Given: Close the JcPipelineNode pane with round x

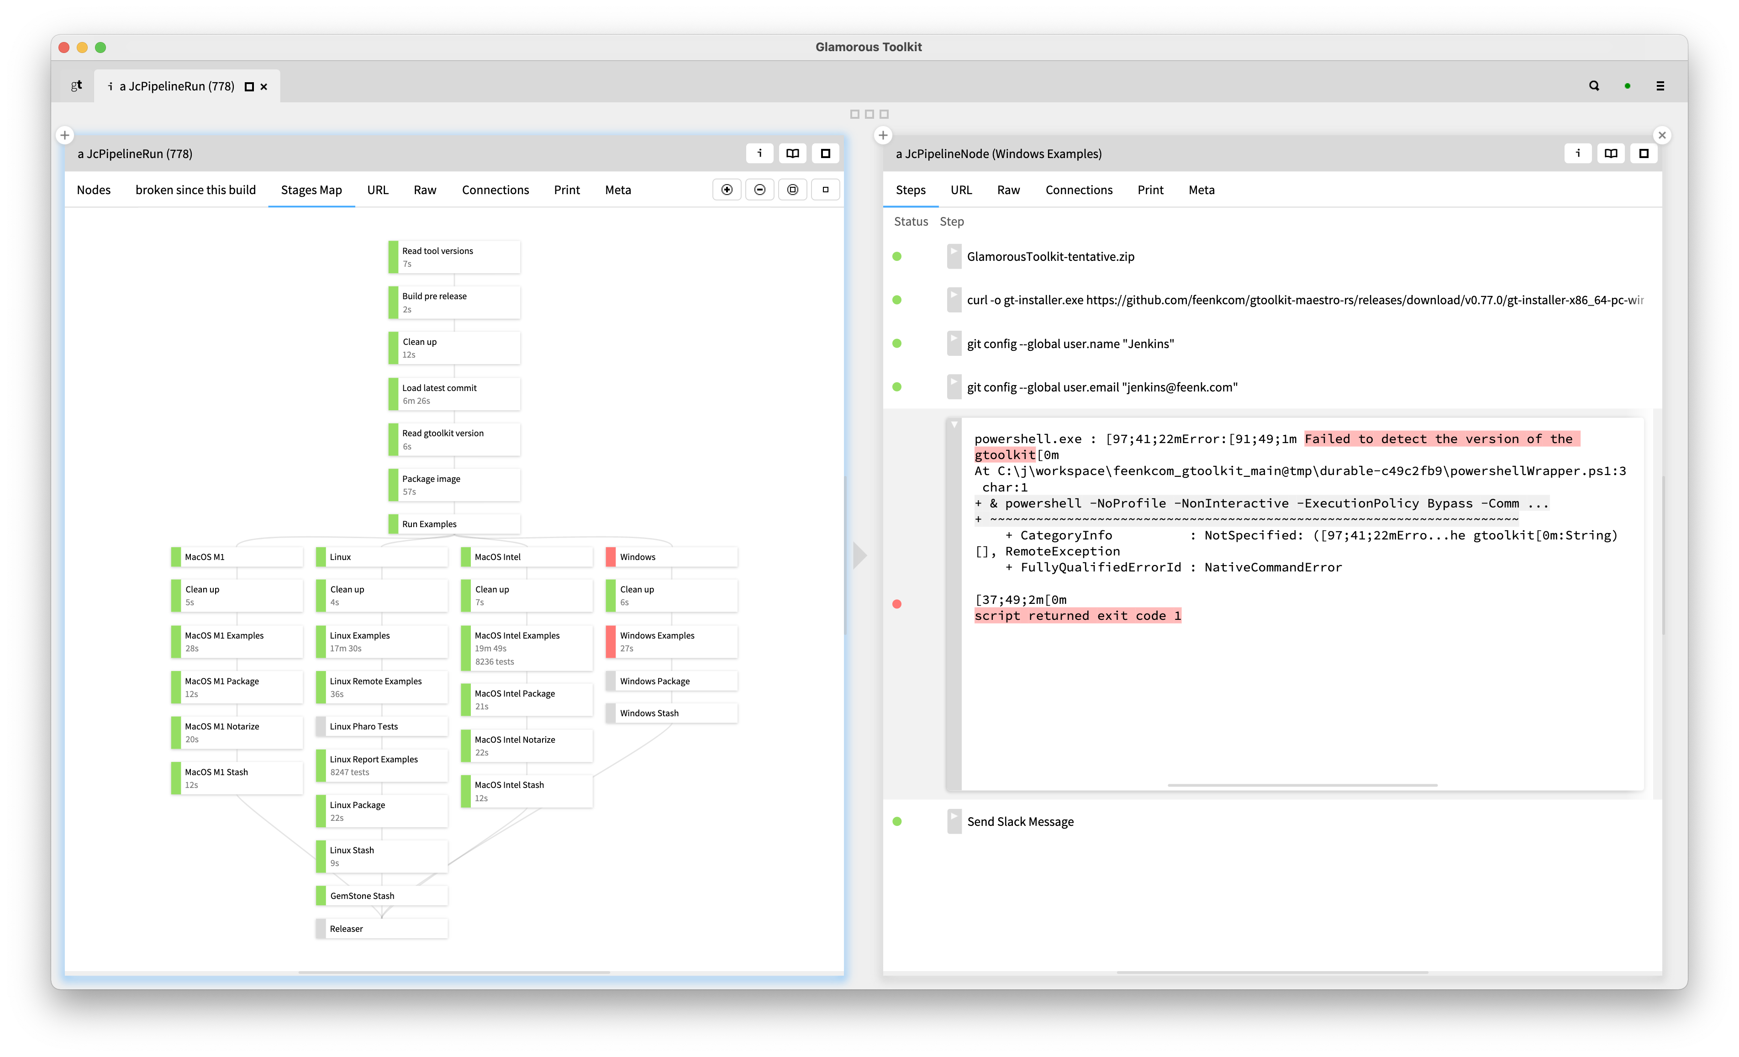Looking at the screenshot, I should pos(1662,135).
